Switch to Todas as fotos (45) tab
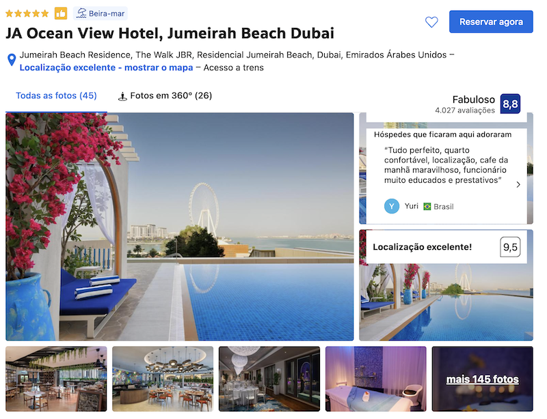547x419 pixels. [x=56, y=96]
